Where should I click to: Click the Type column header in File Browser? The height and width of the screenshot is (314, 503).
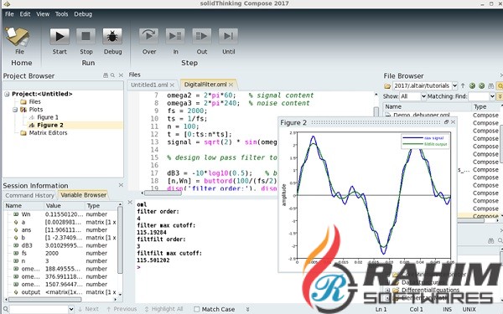pyautogui.click(x=485, y=106)
